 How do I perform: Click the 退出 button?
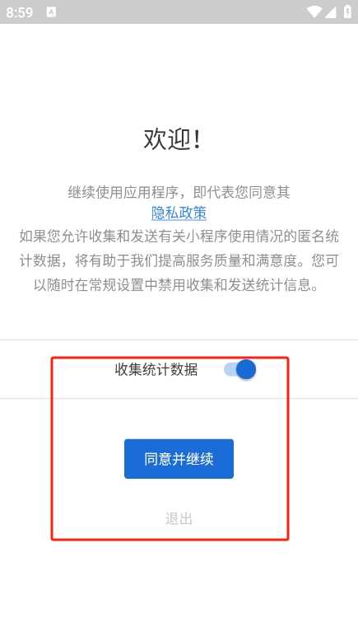[x=179, y=518]
